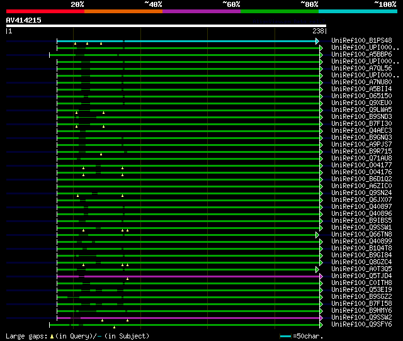Click the yellow gap marker in the bottom legend
Screen dimensions: 403x341
[52, 337]
